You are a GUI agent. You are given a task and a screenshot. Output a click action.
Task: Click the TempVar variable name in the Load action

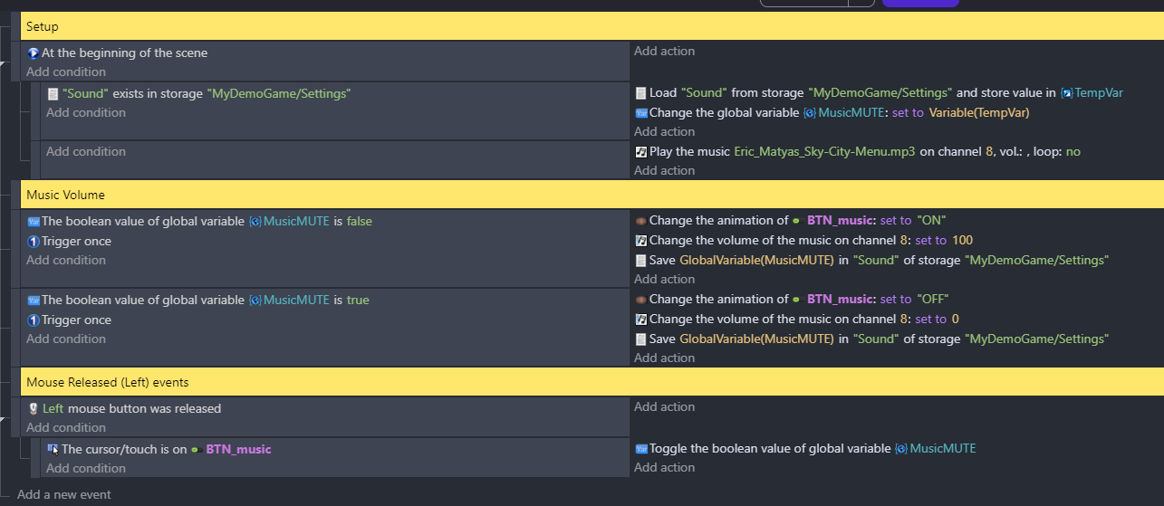click(x=1099, y=93)
